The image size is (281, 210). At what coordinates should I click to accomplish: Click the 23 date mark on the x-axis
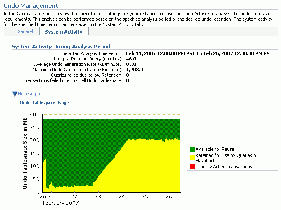[x=98, y=196]
